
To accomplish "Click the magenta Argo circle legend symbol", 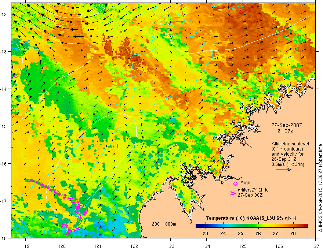I will tap(235, 183).
